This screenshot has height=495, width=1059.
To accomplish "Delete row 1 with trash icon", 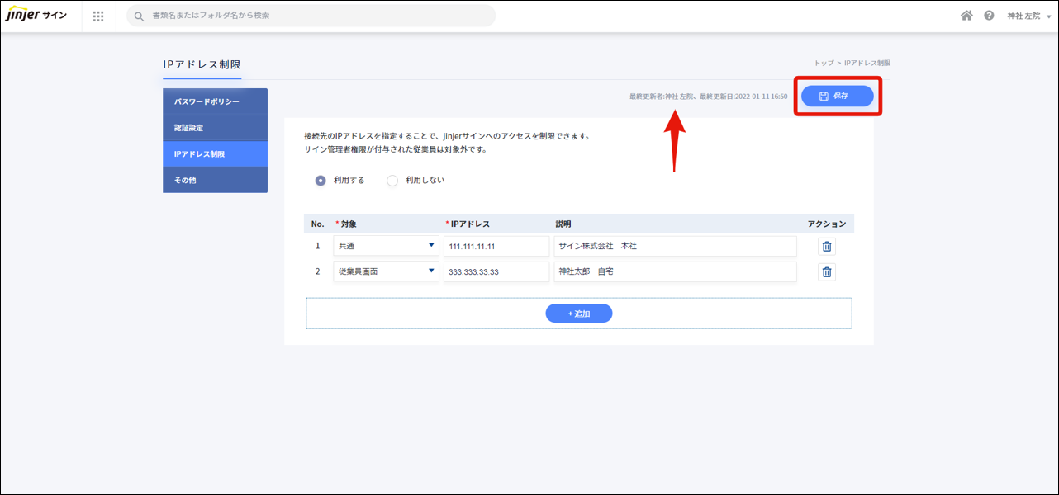I will pos(826,247).
